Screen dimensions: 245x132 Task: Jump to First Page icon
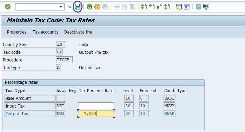144,7
